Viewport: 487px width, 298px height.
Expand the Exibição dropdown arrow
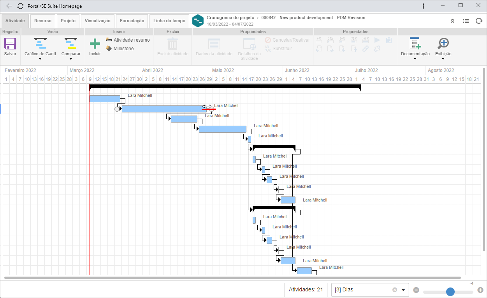443,59
